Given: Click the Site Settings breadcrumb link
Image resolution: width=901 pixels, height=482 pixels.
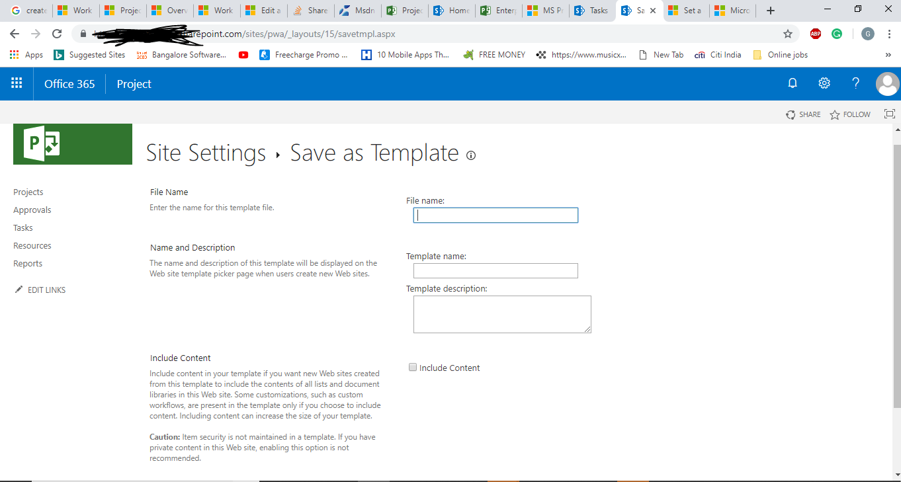Looking at the screenshot, I should pos(206,153).
